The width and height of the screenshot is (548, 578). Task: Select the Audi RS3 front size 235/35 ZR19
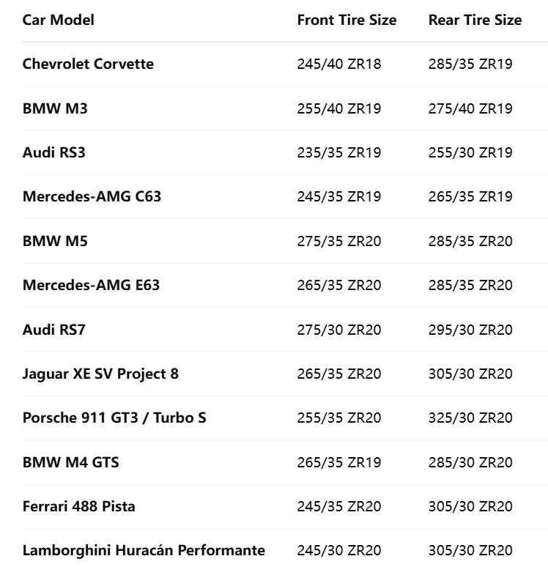point(338,152)
